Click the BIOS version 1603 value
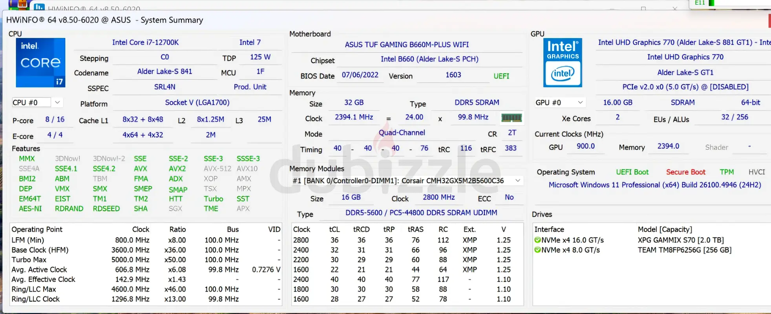 pos(453,75)
